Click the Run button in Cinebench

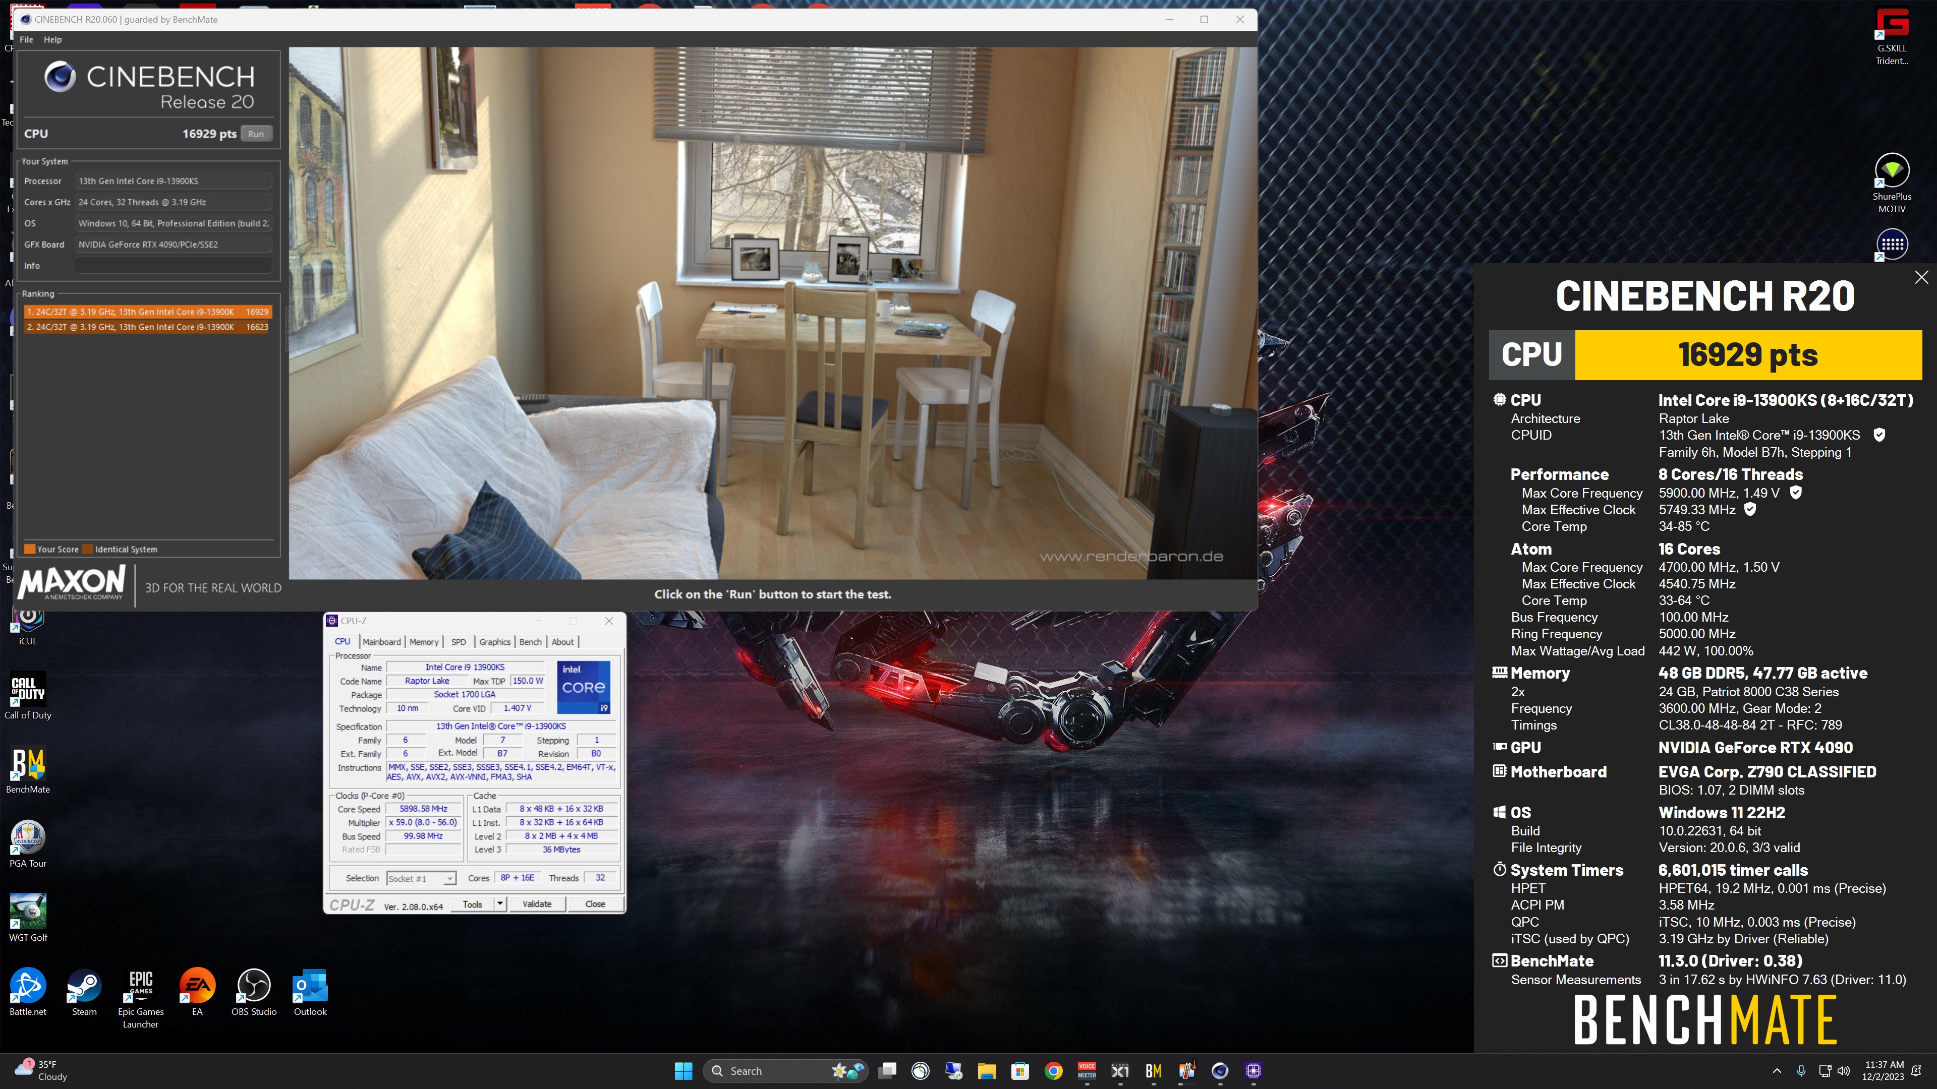click(256, 134)
